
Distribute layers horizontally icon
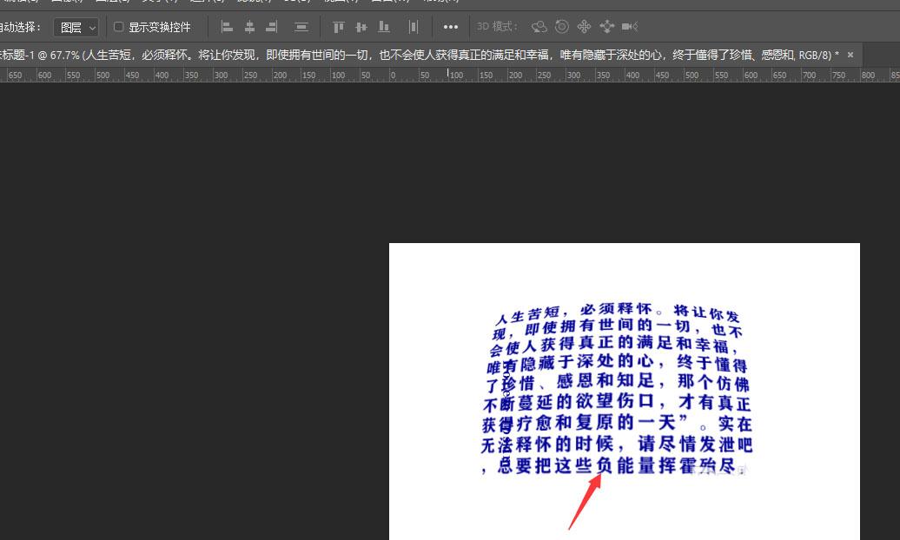tap(414, 26)
